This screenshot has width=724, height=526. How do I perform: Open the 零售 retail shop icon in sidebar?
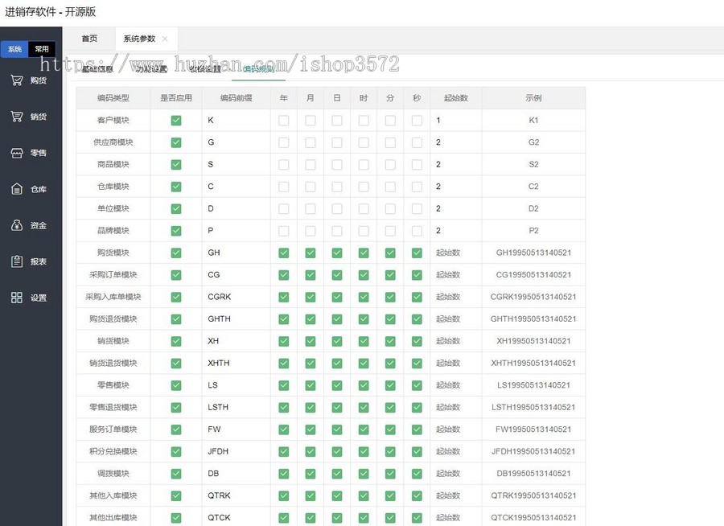point(17,153)
